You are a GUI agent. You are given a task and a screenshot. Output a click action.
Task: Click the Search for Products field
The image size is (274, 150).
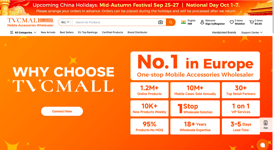(115, 22)
